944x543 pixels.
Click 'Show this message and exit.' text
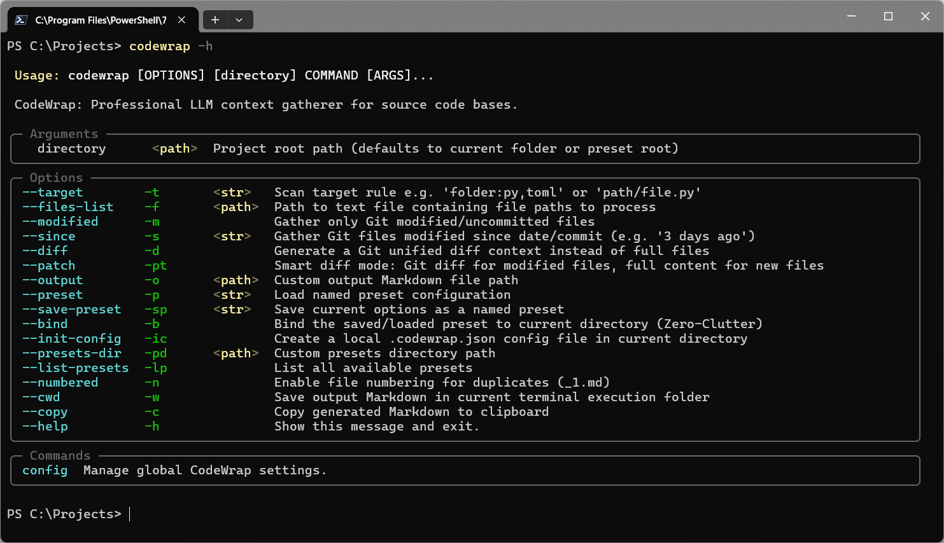[x=377, y=427]
